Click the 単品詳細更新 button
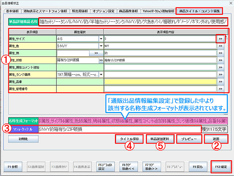 (x=160, y=139)
